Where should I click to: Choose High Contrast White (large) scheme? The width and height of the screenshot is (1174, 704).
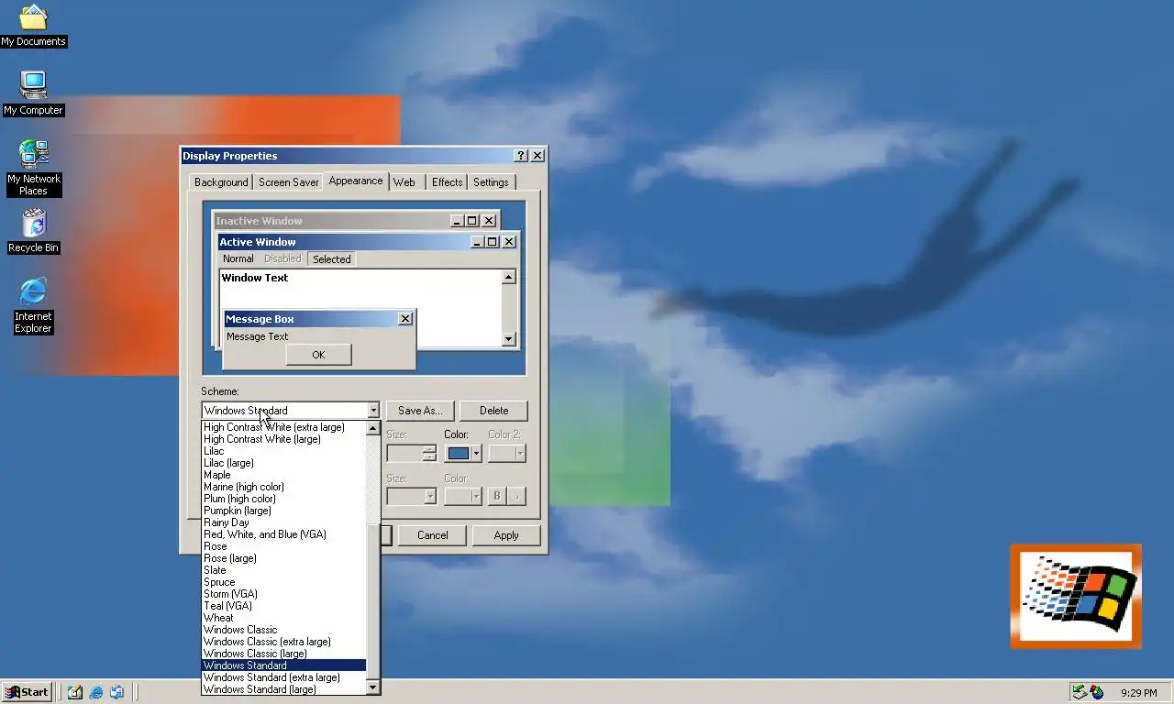pos(284,439)
